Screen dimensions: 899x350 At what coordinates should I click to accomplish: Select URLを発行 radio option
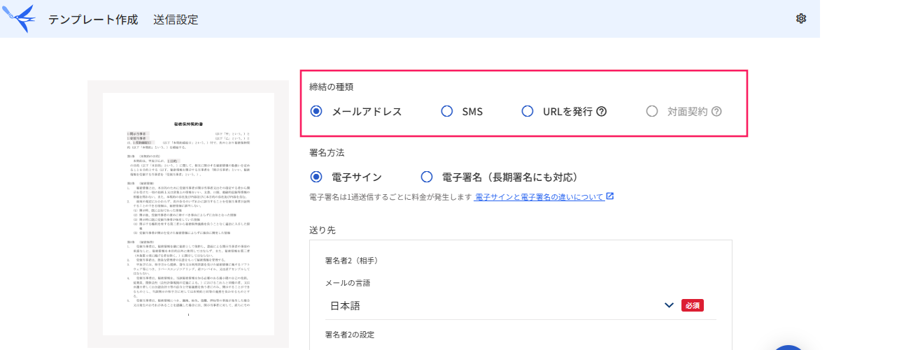(528, 111)
